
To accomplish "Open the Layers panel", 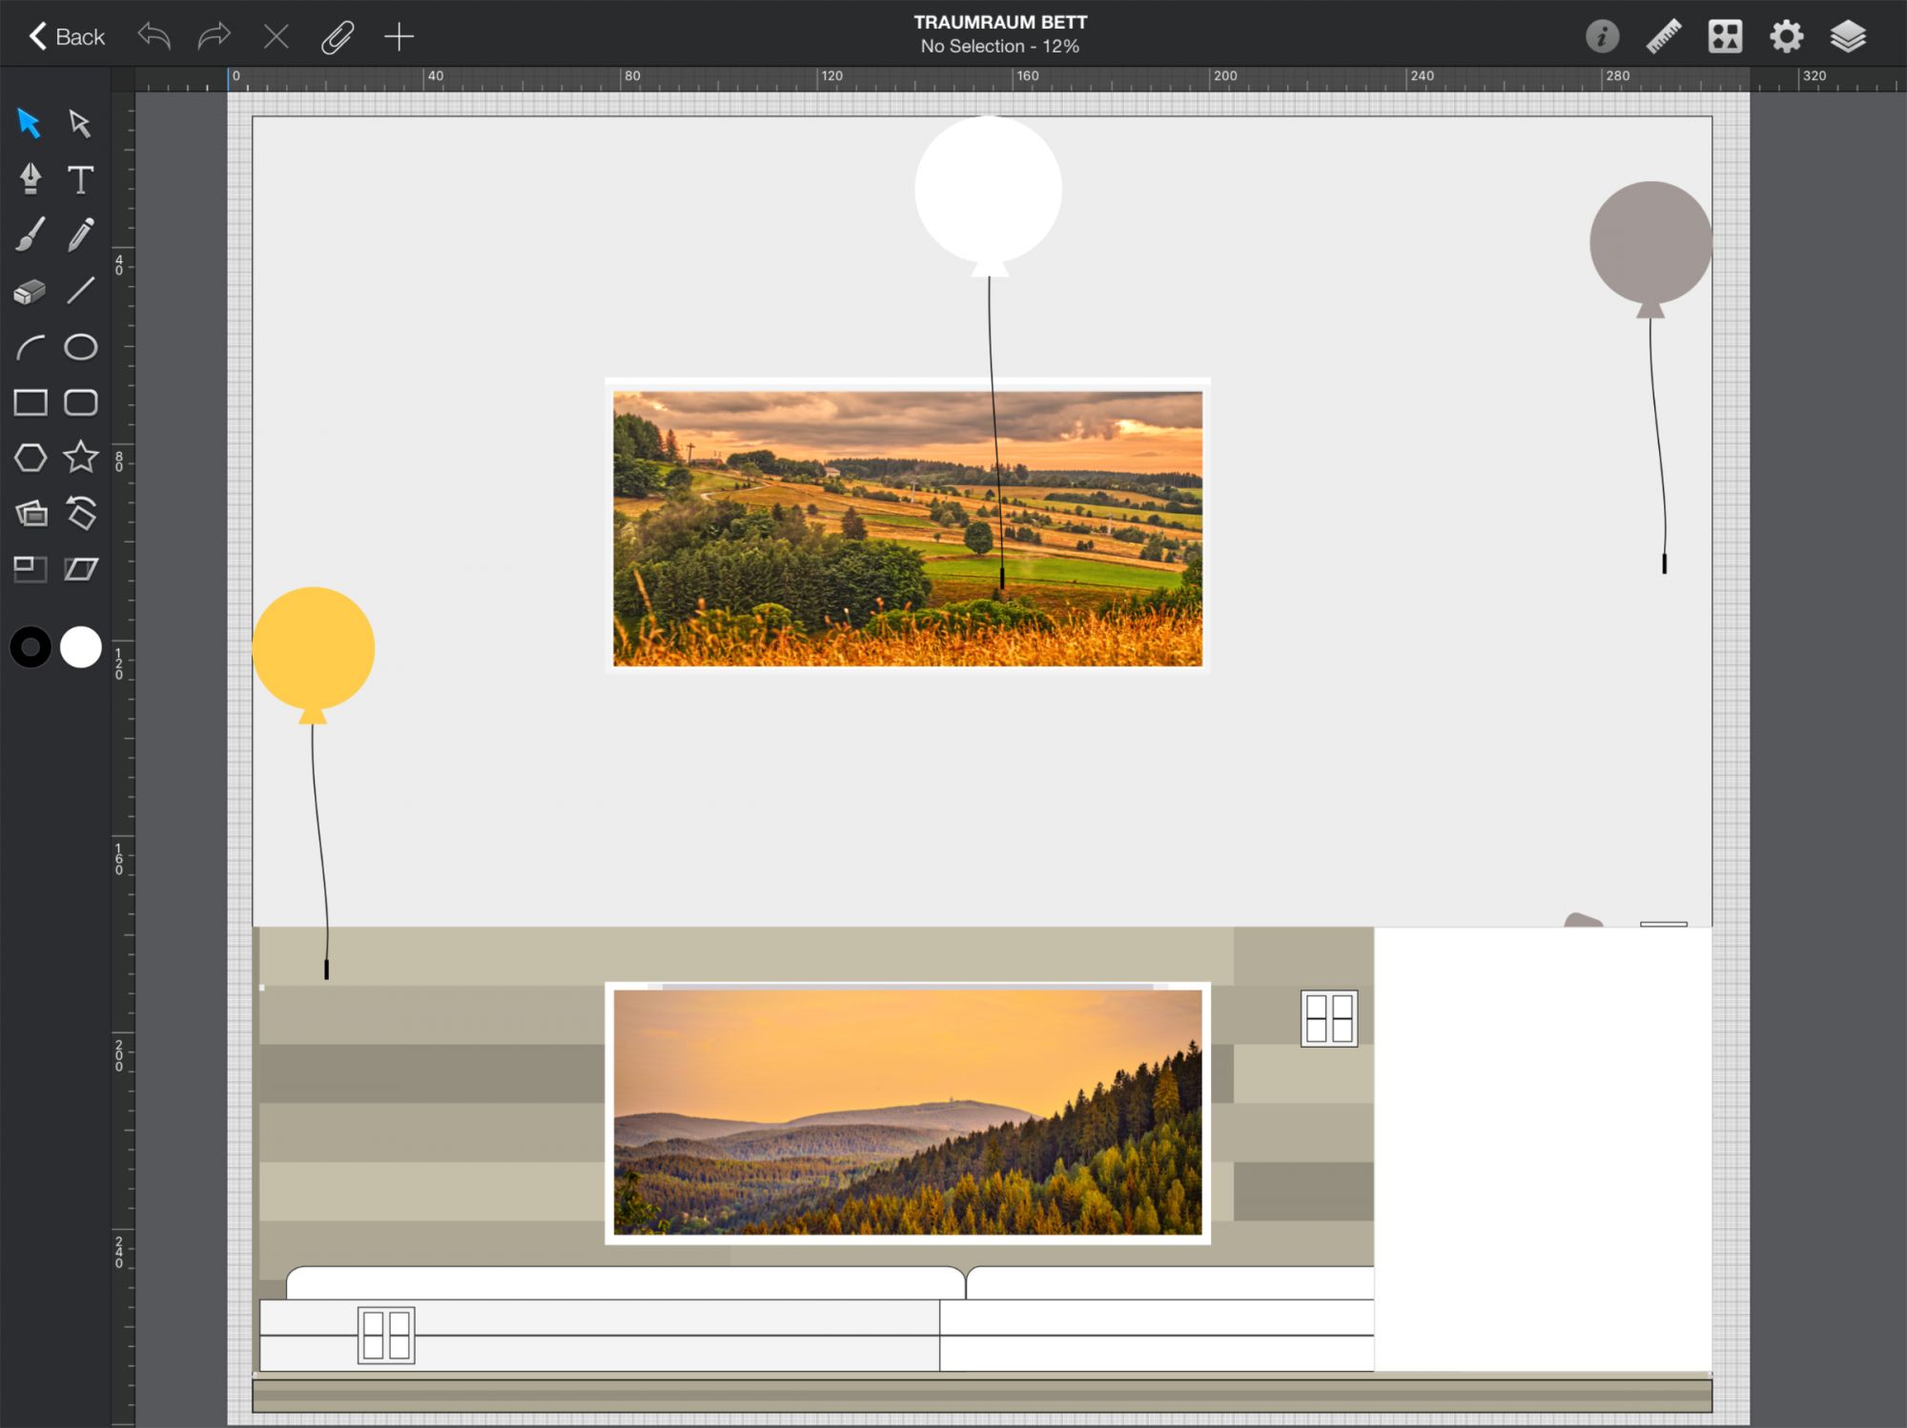I will click(1848, 36).
